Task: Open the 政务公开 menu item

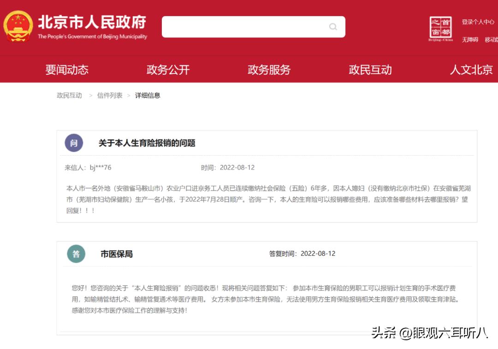Action: click(x=168, y=70)
